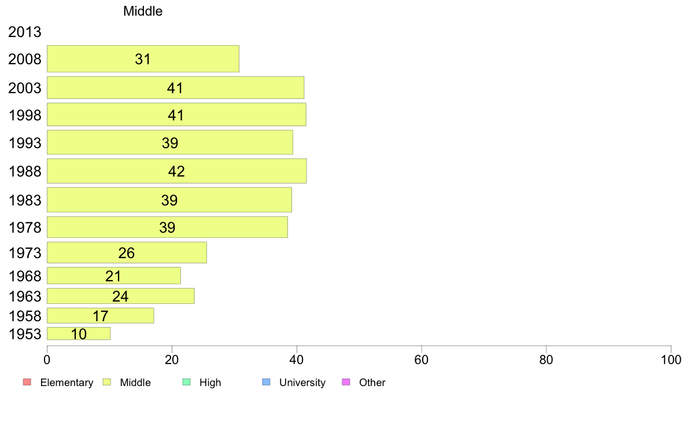687x426 pixels.
Task: Click the 2008 bar showing 31
Action: click(x=143, y=59)
